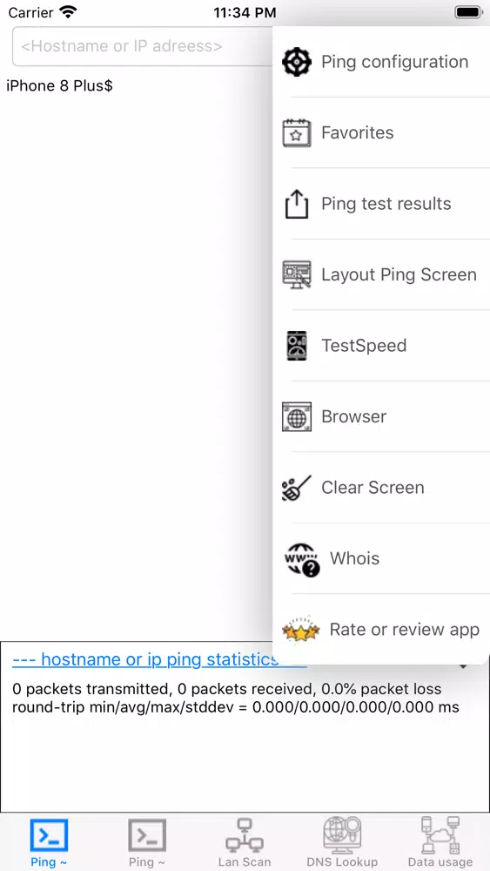490x871 pixels.
Task: Open the TestSpeed menu item
Action: [381, 346]
